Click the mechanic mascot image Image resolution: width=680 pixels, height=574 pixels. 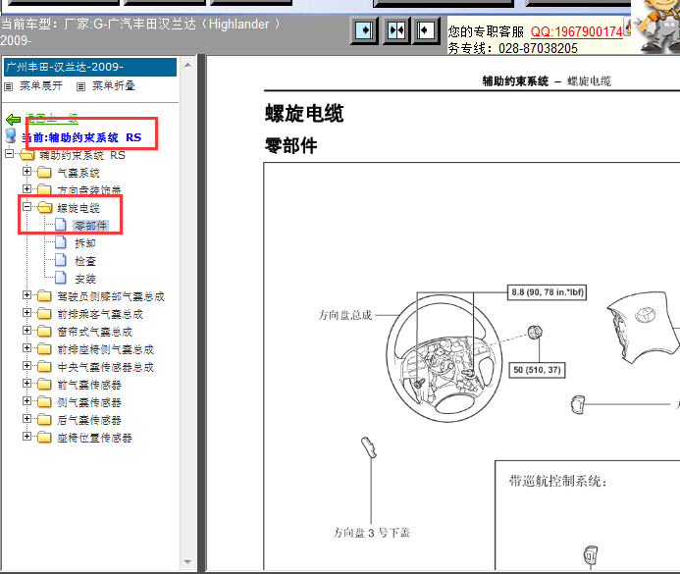657,26
